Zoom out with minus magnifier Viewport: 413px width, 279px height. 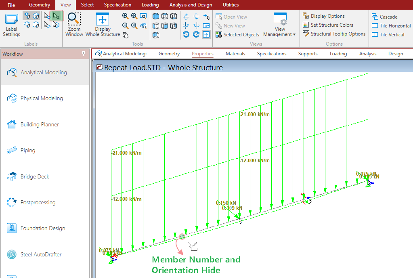pos(126,25)
